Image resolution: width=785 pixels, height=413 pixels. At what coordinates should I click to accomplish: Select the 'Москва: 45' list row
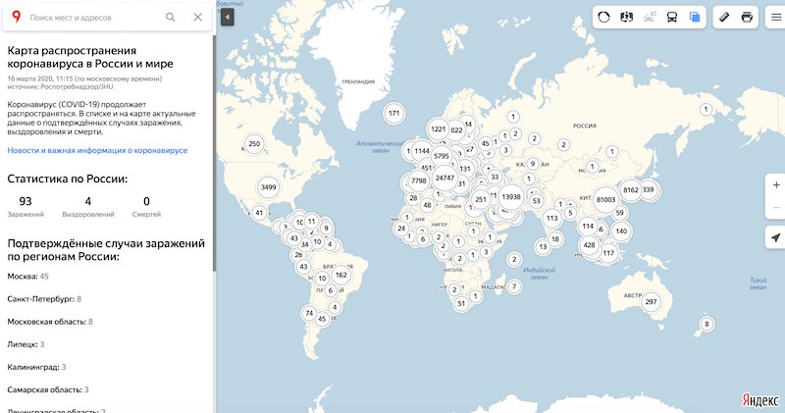click(28, 277)
